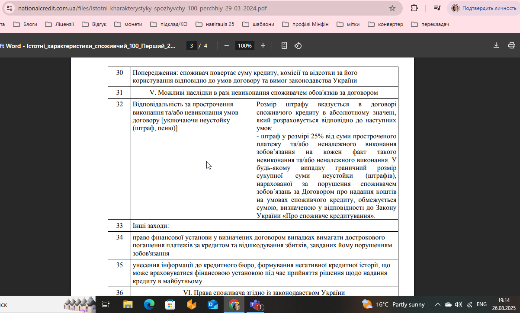Click row number 30 in the table
The image size is (520, 313).
[x=119, y=73]
